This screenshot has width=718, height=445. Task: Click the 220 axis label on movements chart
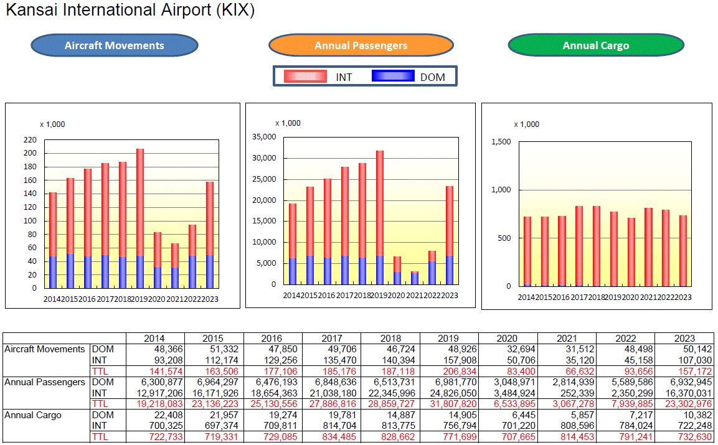click(31, 140)
